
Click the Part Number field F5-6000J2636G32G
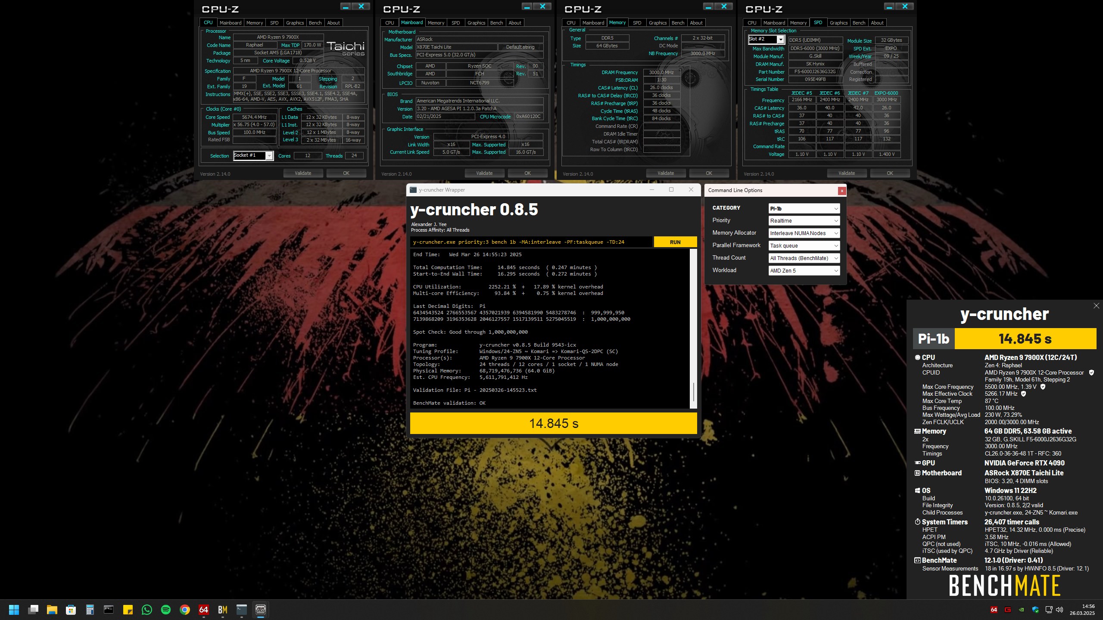click(x=815, y=72)
